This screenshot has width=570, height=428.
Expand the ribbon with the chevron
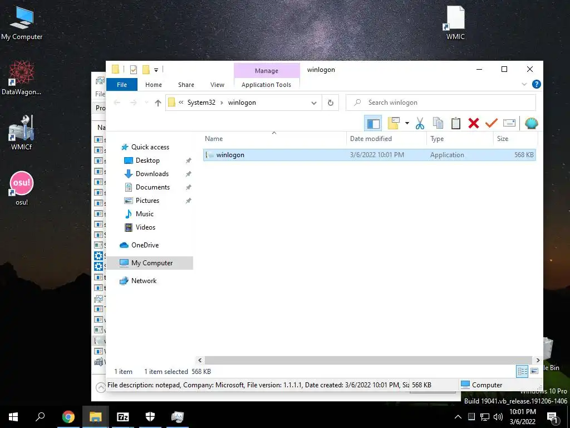pyautogui.click(x=524, y=85)
